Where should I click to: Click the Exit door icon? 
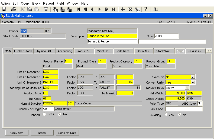pyautogui.click(x=155, y=9)
